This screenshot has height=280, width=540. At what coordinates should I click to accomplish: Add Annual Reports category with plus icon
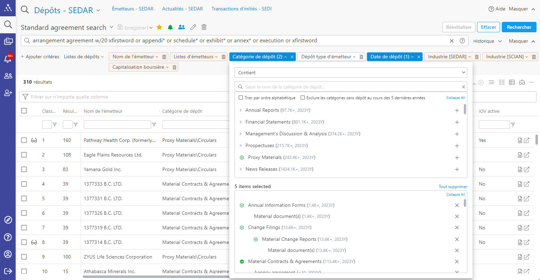457,110
